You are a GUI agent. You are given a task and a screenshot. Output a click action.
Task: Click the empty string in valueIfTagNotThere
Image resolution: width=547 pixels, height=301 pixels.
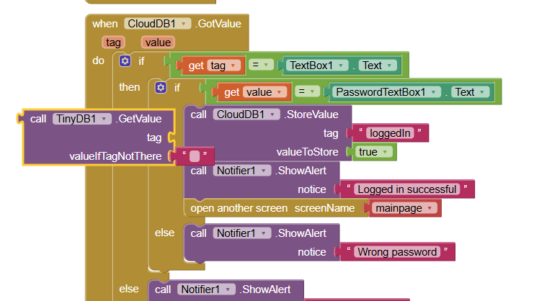(194, 156)
